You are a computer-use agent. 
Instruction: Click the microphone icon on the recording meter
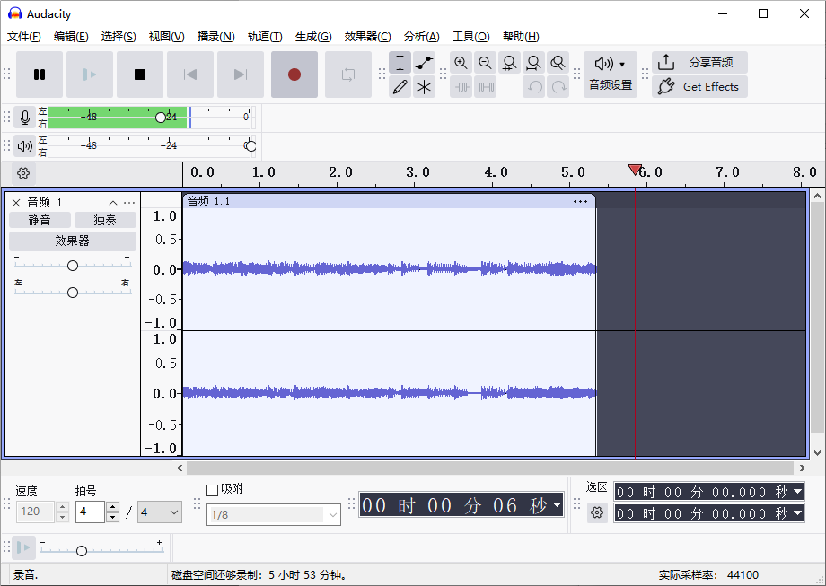tap(24, 116)
